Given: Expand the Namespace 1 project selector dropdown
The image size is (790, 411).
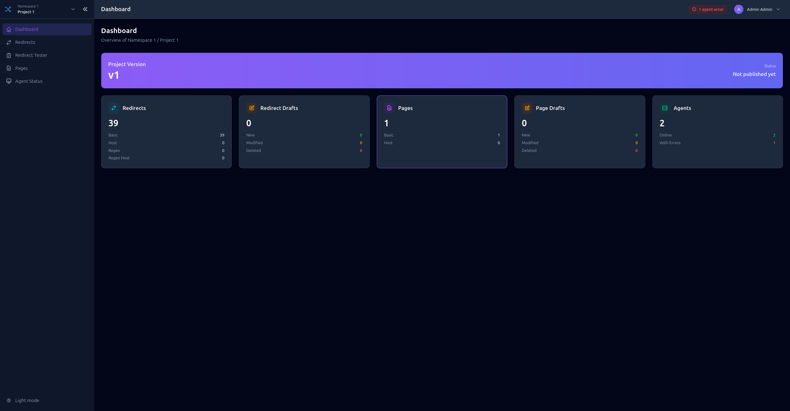Looking at the screenshot, I should tap(73, 9).
